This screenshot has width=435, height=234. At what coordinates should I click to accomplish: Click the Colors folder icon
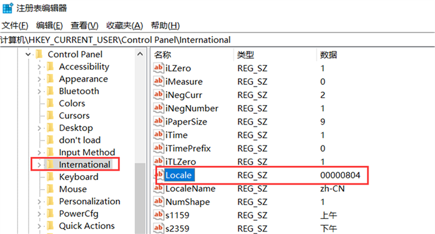[x=51, y=103]
